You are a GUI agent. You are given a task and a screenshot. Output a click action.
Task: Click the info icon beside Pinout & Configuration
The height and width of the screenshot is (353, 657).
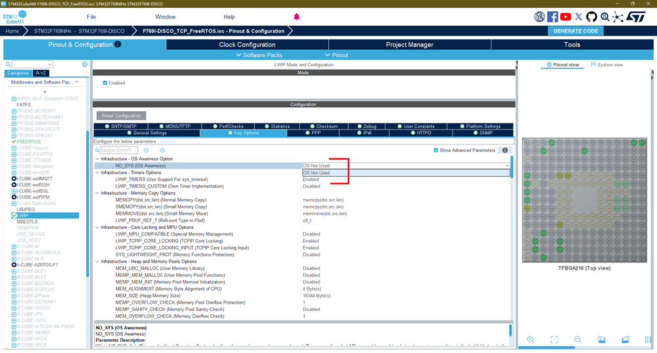118,45
